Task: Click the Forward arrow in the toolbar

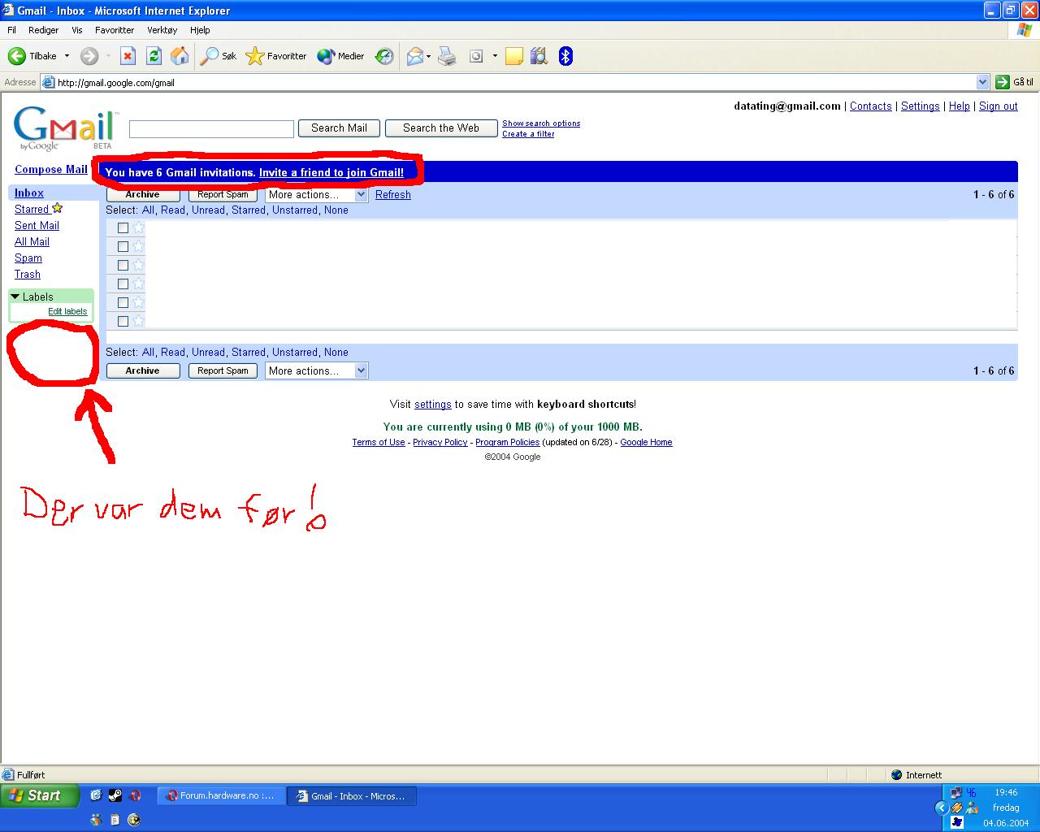Action: click(x=89, y=56)
